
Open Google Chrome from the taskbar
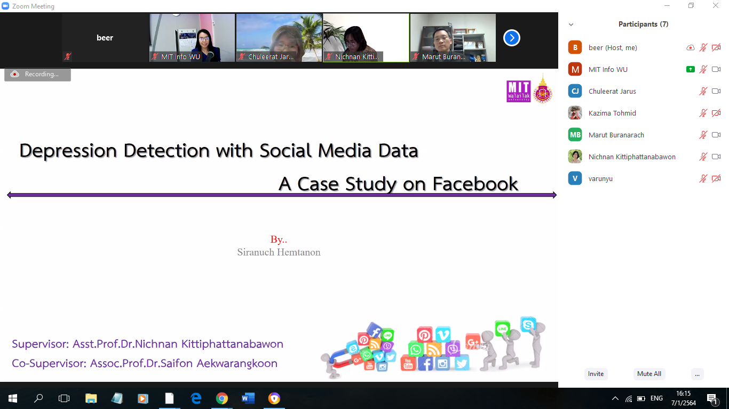point(222,398)
